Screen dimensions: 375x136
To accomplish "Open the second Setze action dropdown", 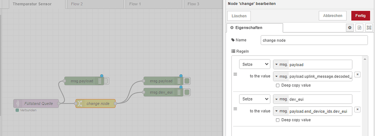I will pyautogui.click(x=255, y=99).
